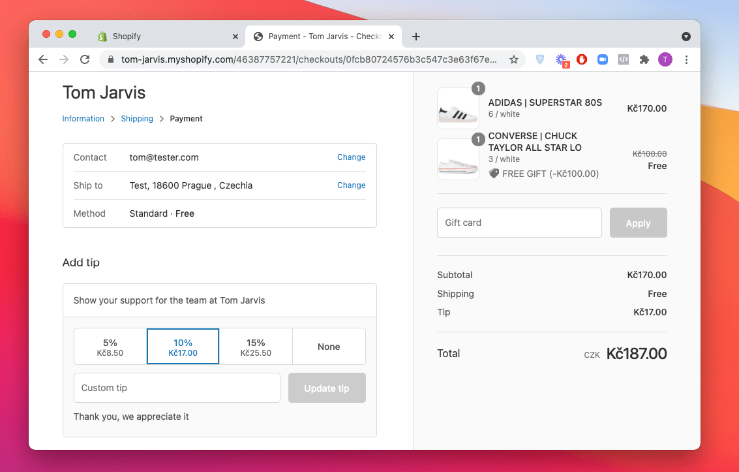Click the Converse Chuck Taylor thumbnail
Viewport: 739px width, 472px height.
tap(458, 159)
